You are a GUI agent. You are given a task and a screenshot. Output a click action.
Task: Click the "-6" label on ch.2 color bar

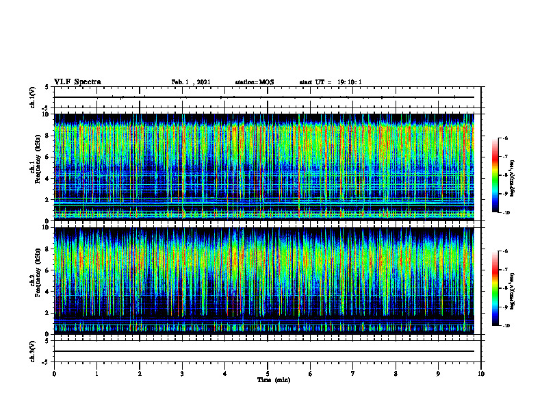505,251
